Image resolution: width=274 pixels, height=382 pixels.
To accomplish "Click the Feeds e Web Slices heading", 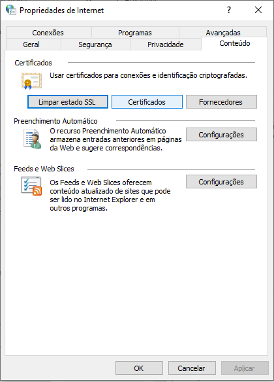I will (x=44, y=169).
